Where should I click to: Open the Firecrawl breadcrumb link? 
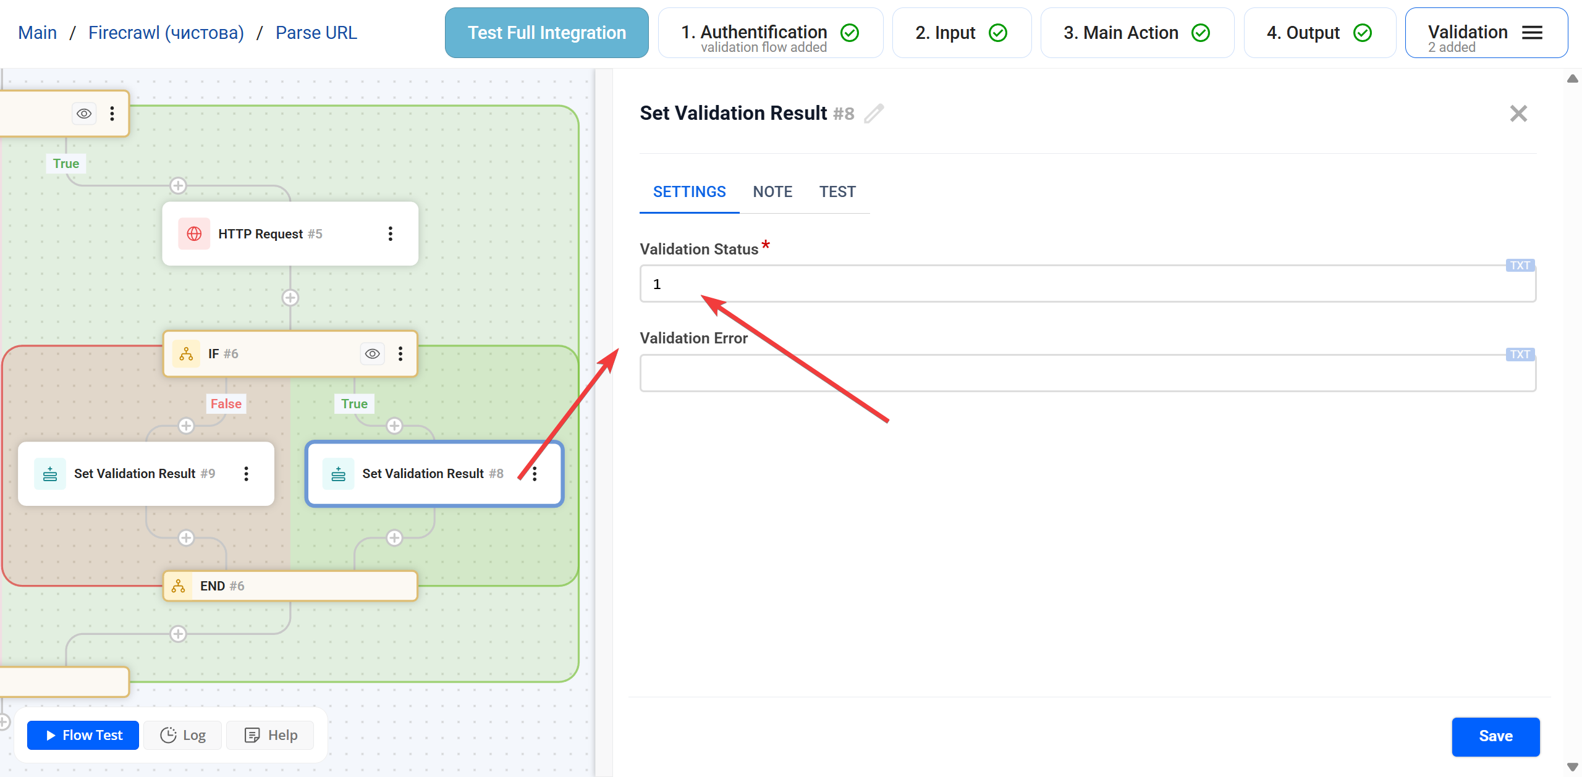(x=166, y=33)
